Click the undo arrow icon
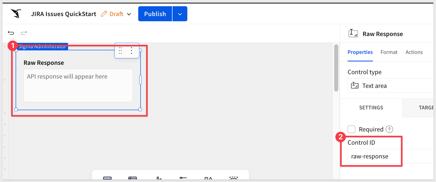 pos(11,33)
